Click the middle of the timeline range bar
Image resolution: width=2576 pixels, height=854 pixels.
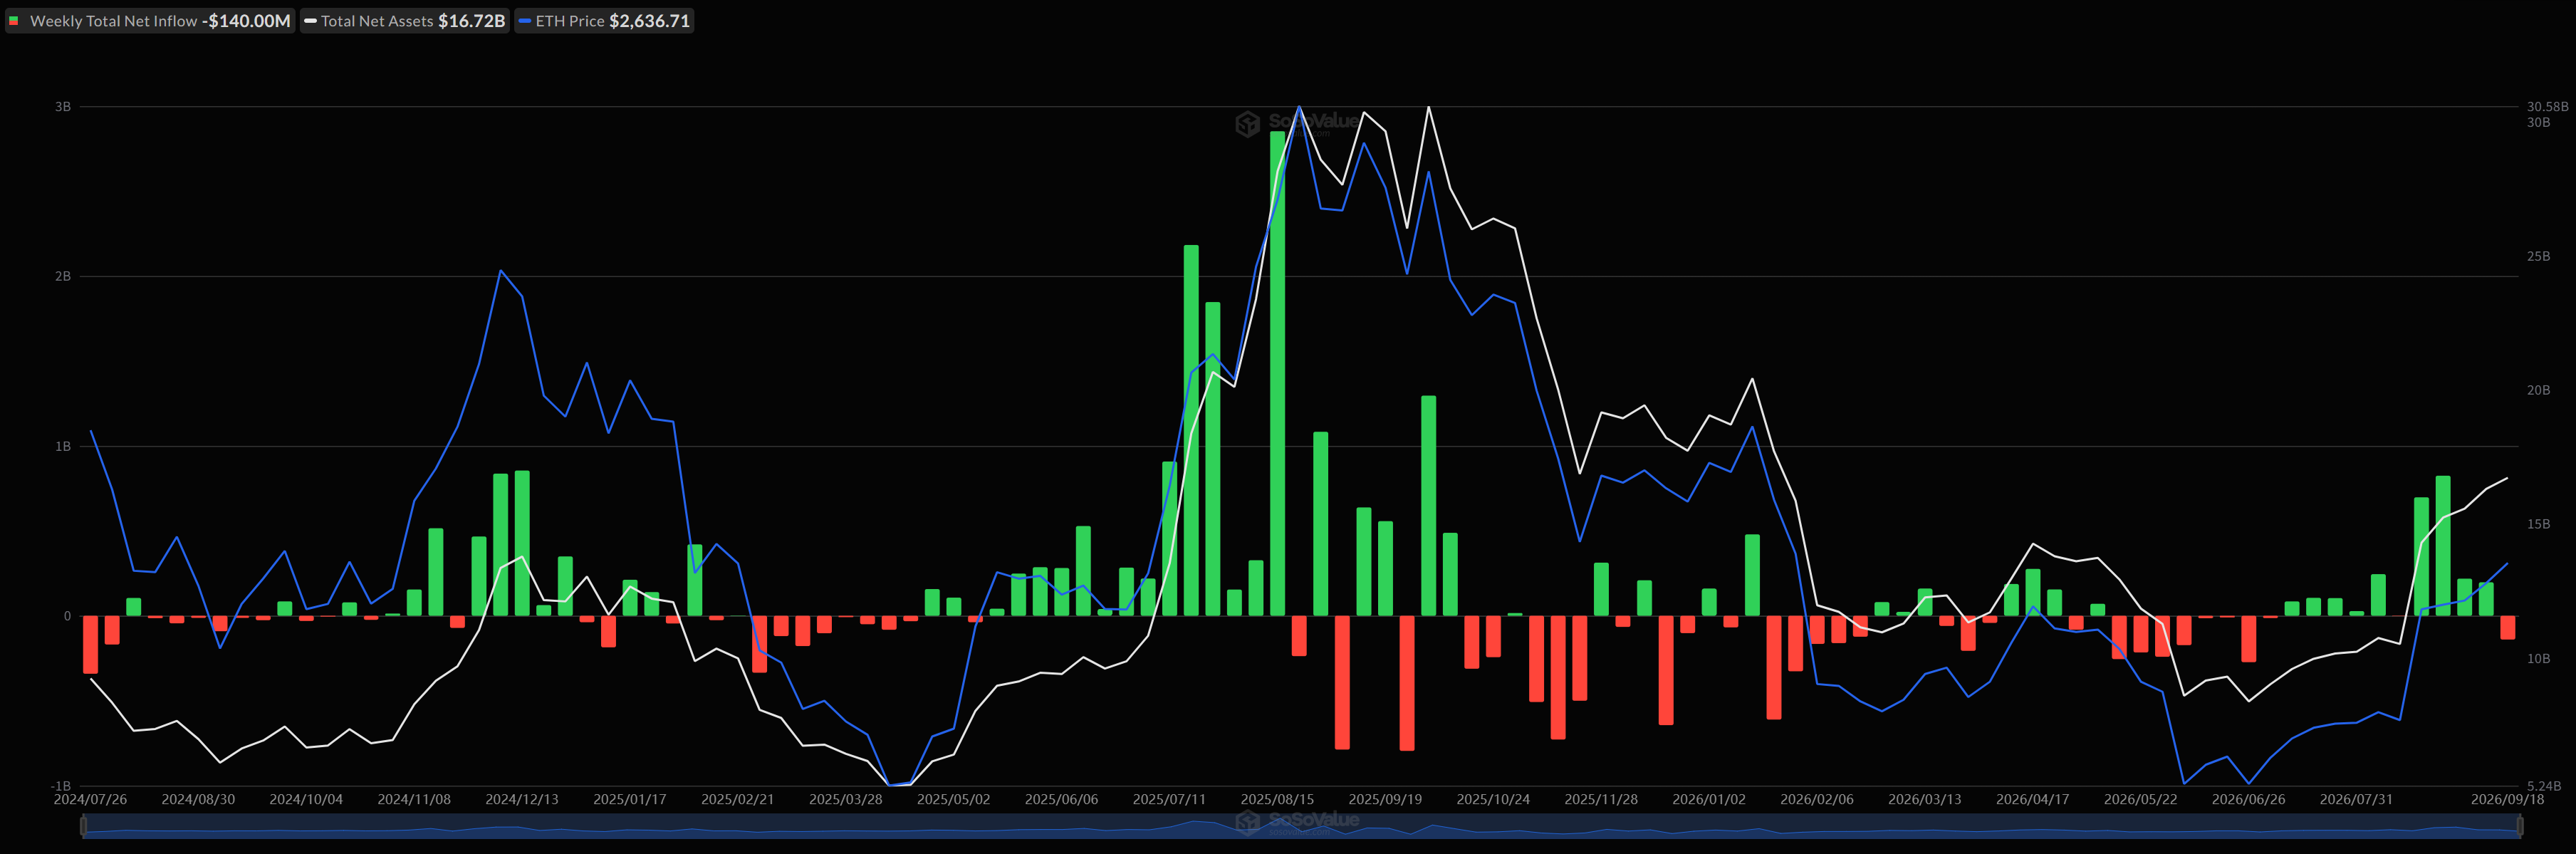pos(1301,826)
